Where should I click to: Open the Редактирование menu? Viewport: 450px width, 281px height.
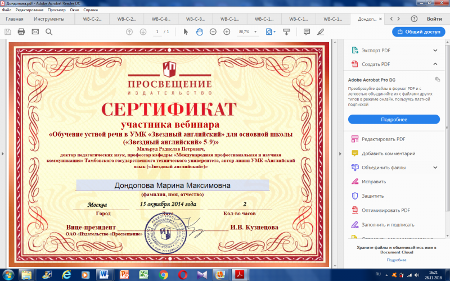click(30, 10)
